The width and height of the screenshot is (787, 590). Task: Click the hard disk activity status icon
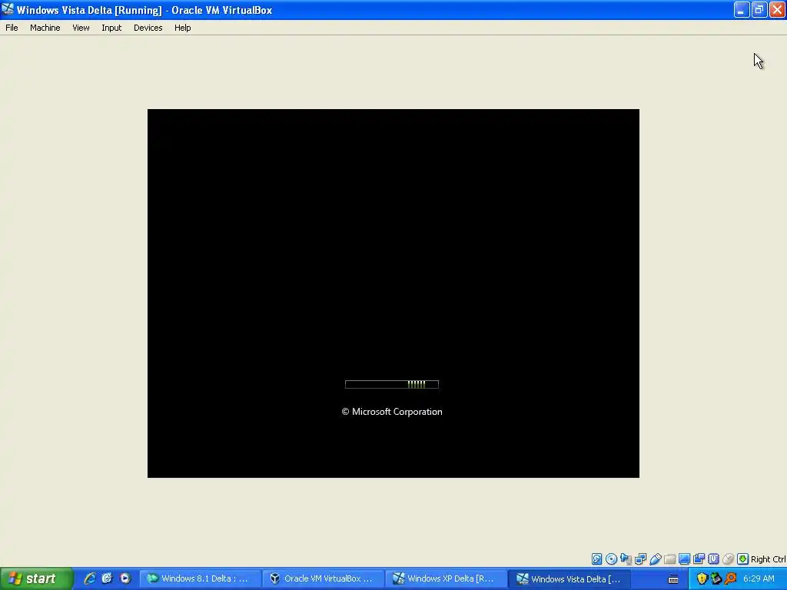tap(596, 559)
